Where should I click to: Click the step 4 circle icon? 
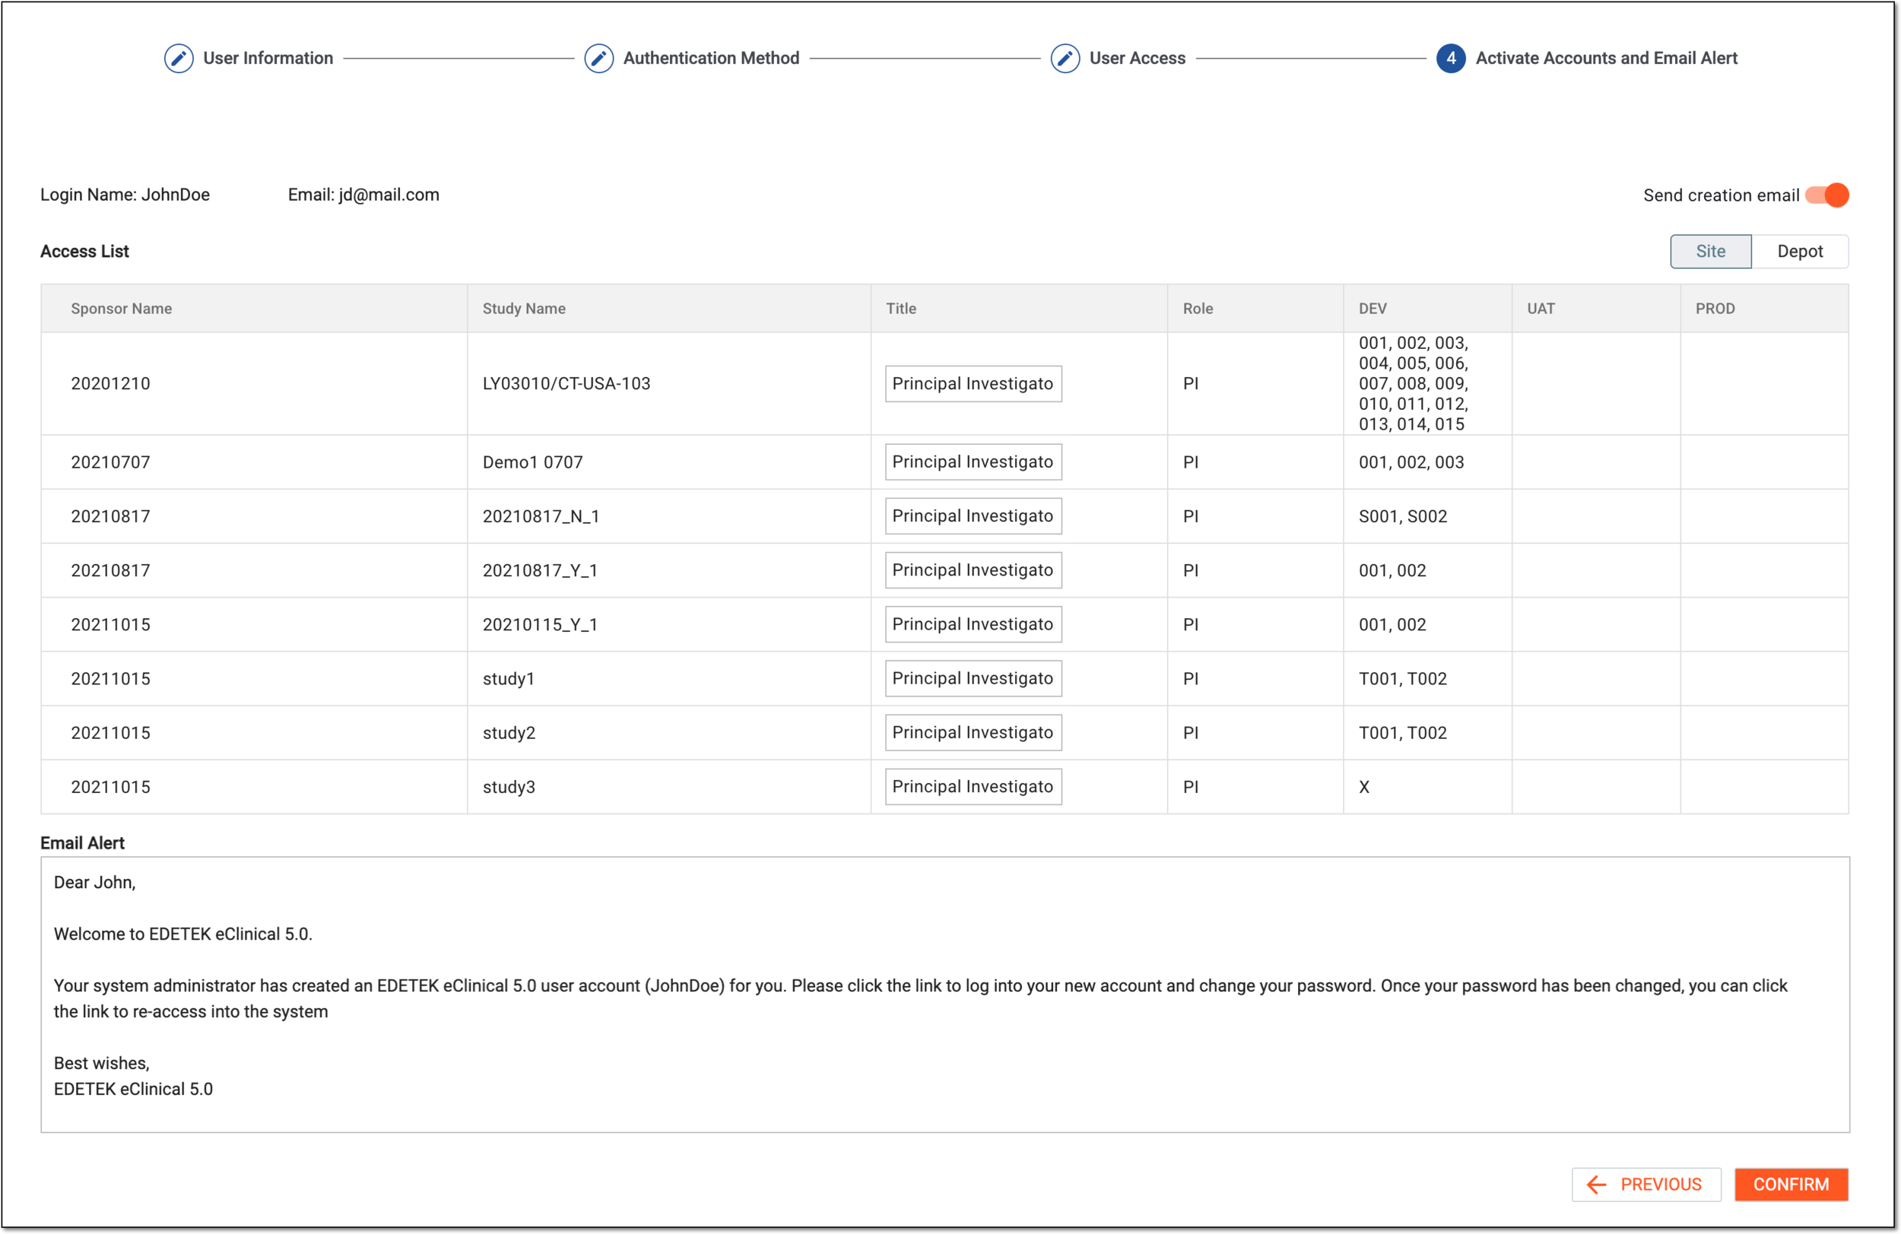click(1451, 59)
